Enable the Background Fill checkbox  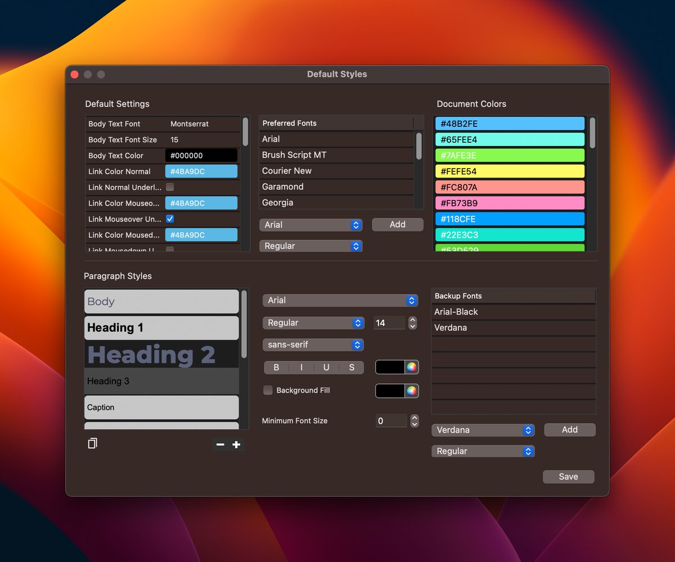(x=268, y=390)
